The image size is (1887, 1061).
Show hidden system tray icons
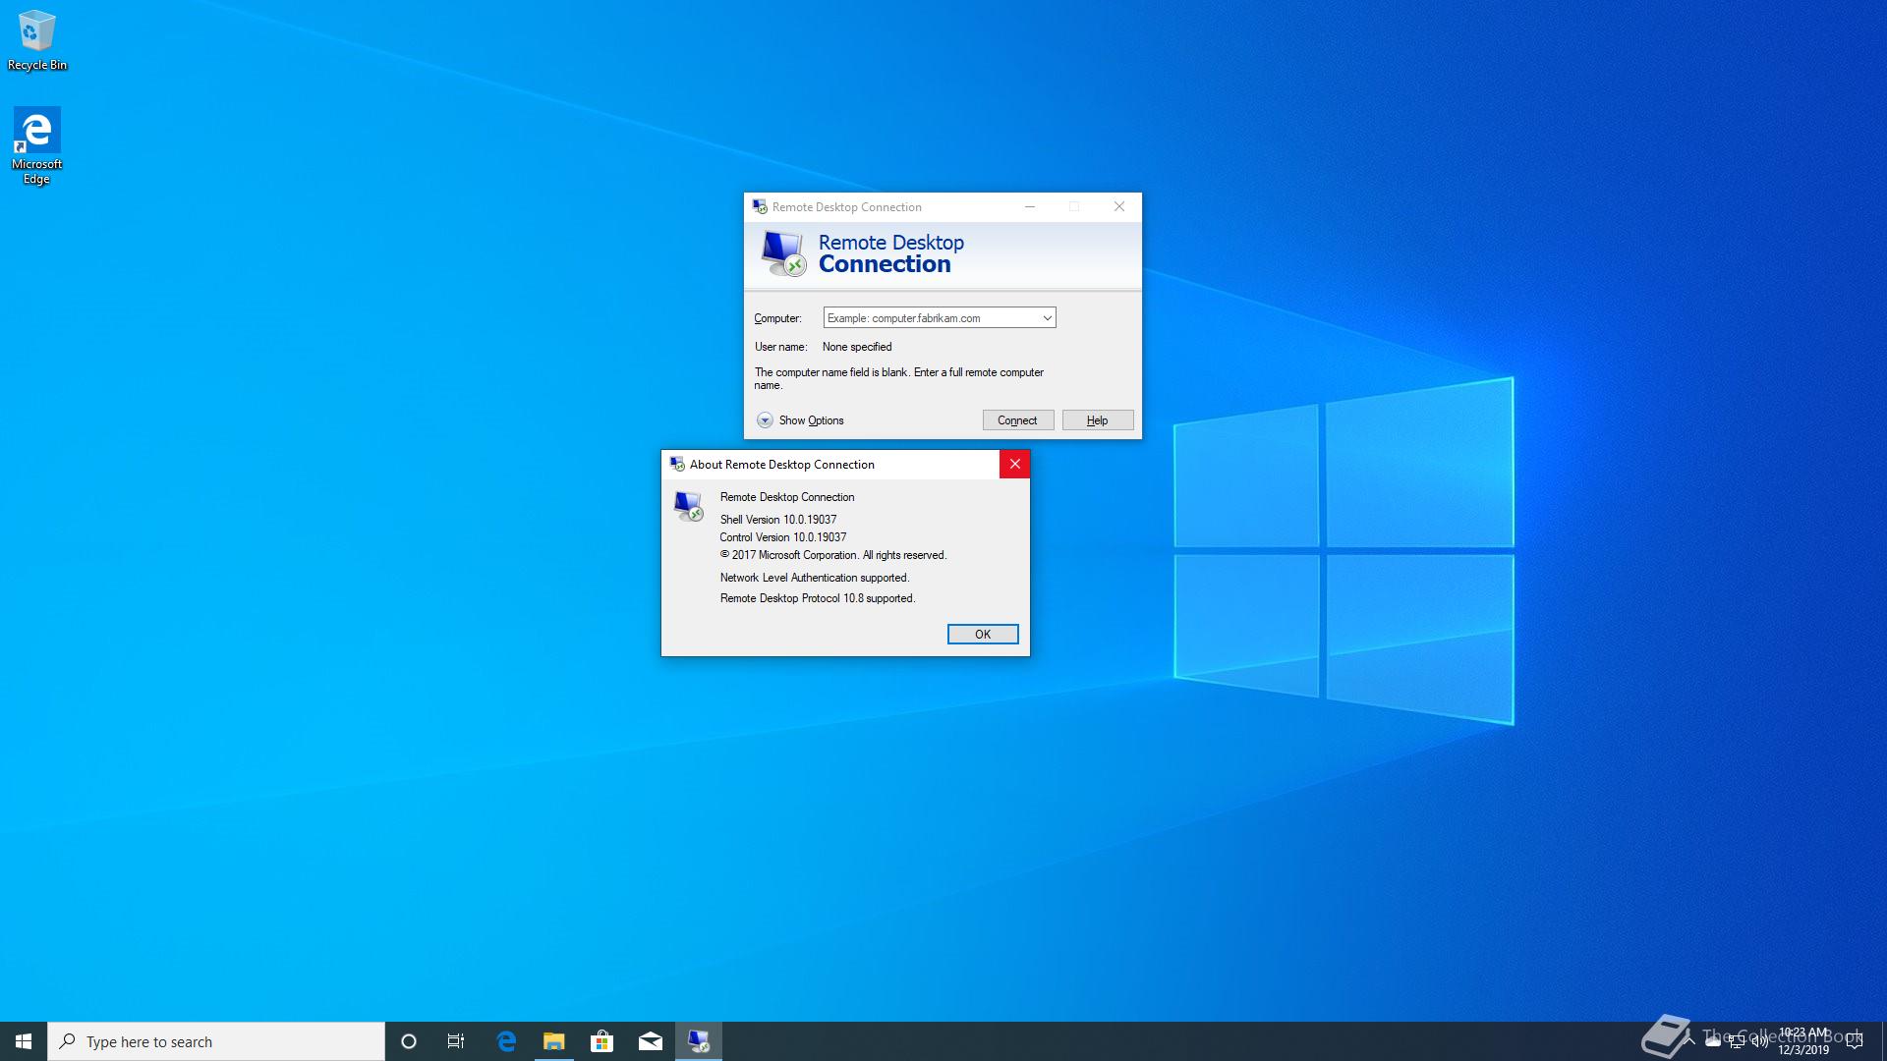pyautogui.click(x=1689, y=1041)
